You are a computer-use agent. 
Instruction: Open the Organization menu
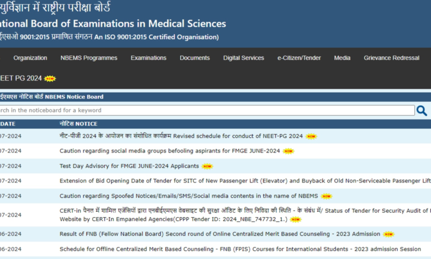tap(30, 58)
